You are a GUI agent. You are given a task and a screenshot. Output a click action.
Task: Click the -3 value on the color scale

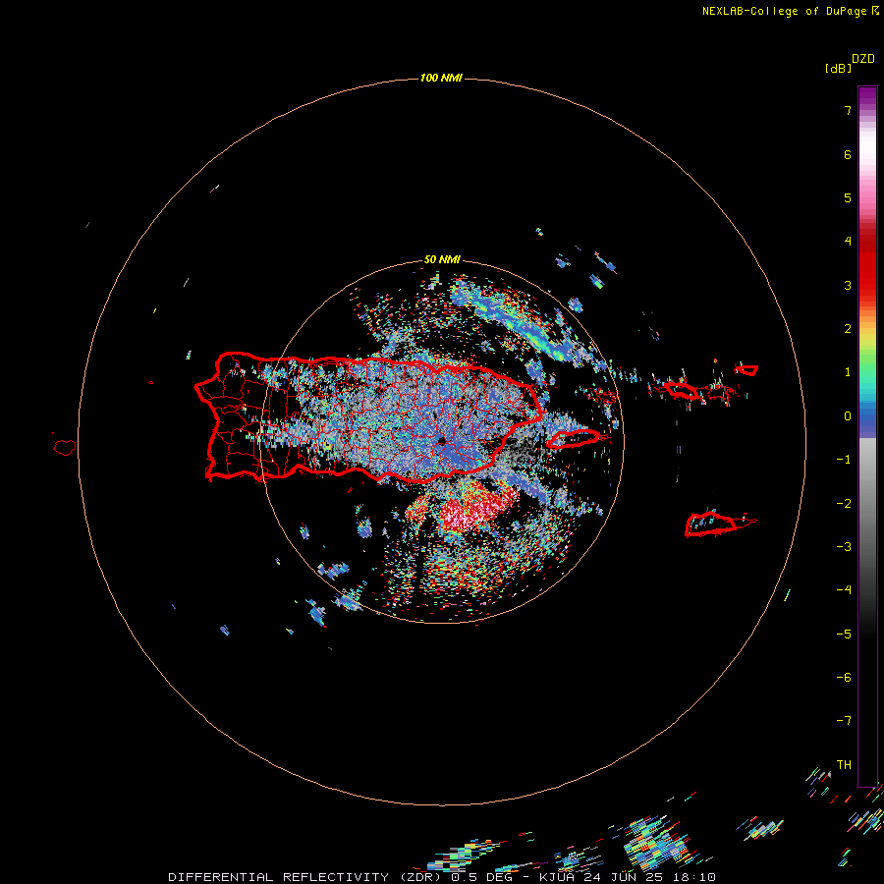point(844,547)
